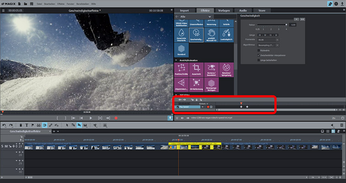The height and width of the screenshot is (183, 346).
Task: Select the Geschwindigkeit speed effect tile
Action: coord(196,35)
